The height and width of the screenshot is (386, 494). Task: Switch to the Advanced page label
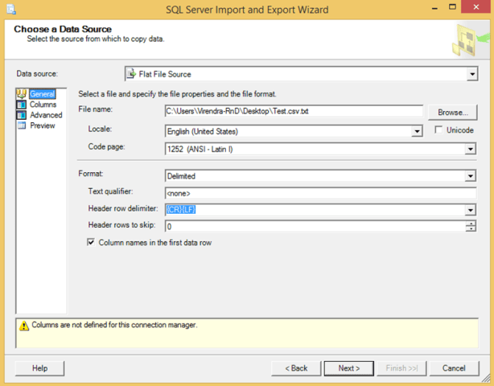46,115
